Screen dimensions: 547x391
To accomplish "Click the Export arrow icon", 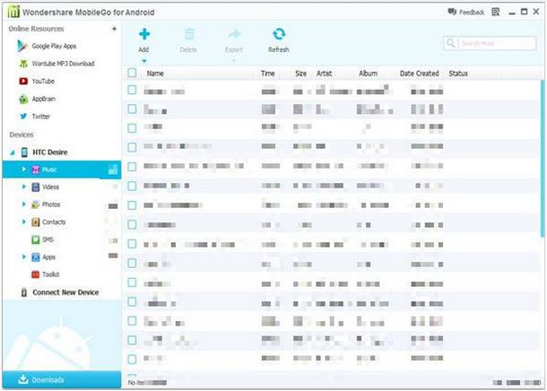I will click(234, 34).
